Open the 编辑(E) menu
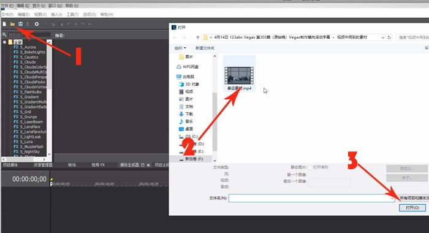Viewport: 429px width, 233px height. [x=23, y=15]
